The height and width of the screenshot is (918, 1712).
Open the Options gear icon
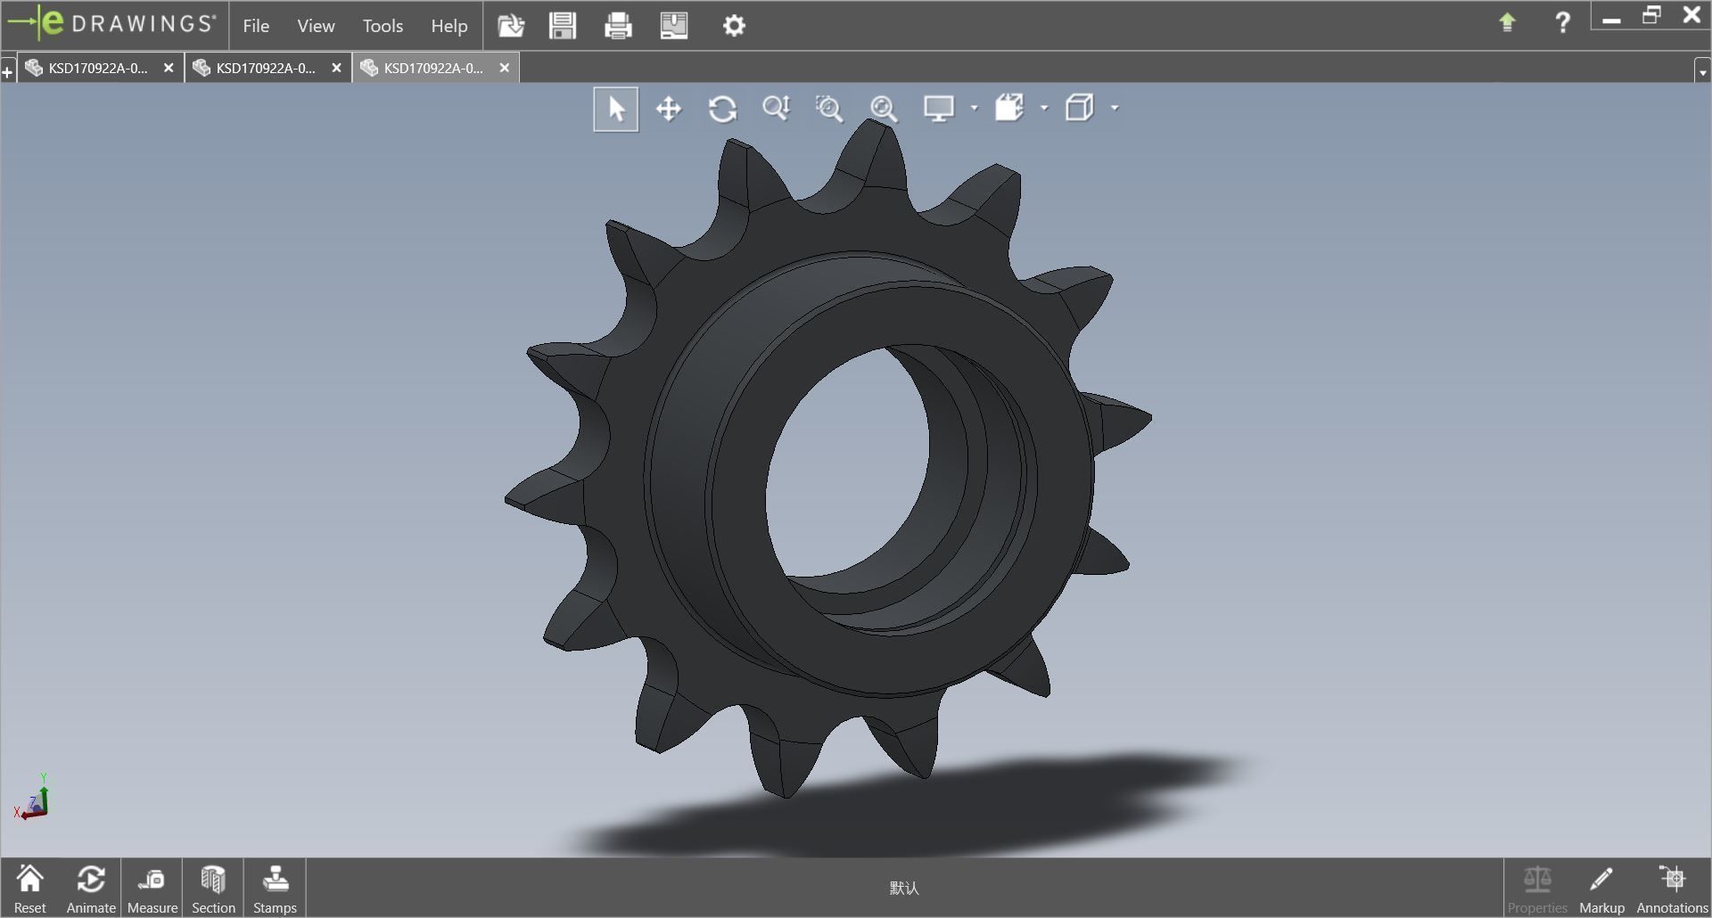click(734, 26)
